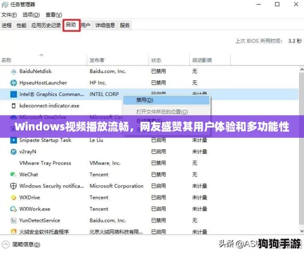Click the blue Intel Graphics Command icon
The height and width of the screenshot is (253, 304).
(x=14, y=95)
